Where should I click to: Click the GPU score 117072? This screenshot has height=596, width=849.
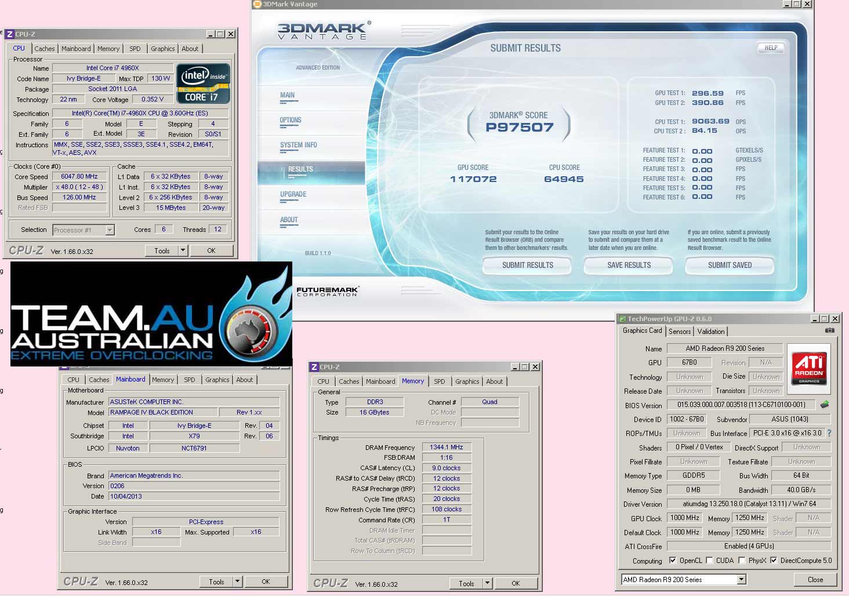coord(473,179)
